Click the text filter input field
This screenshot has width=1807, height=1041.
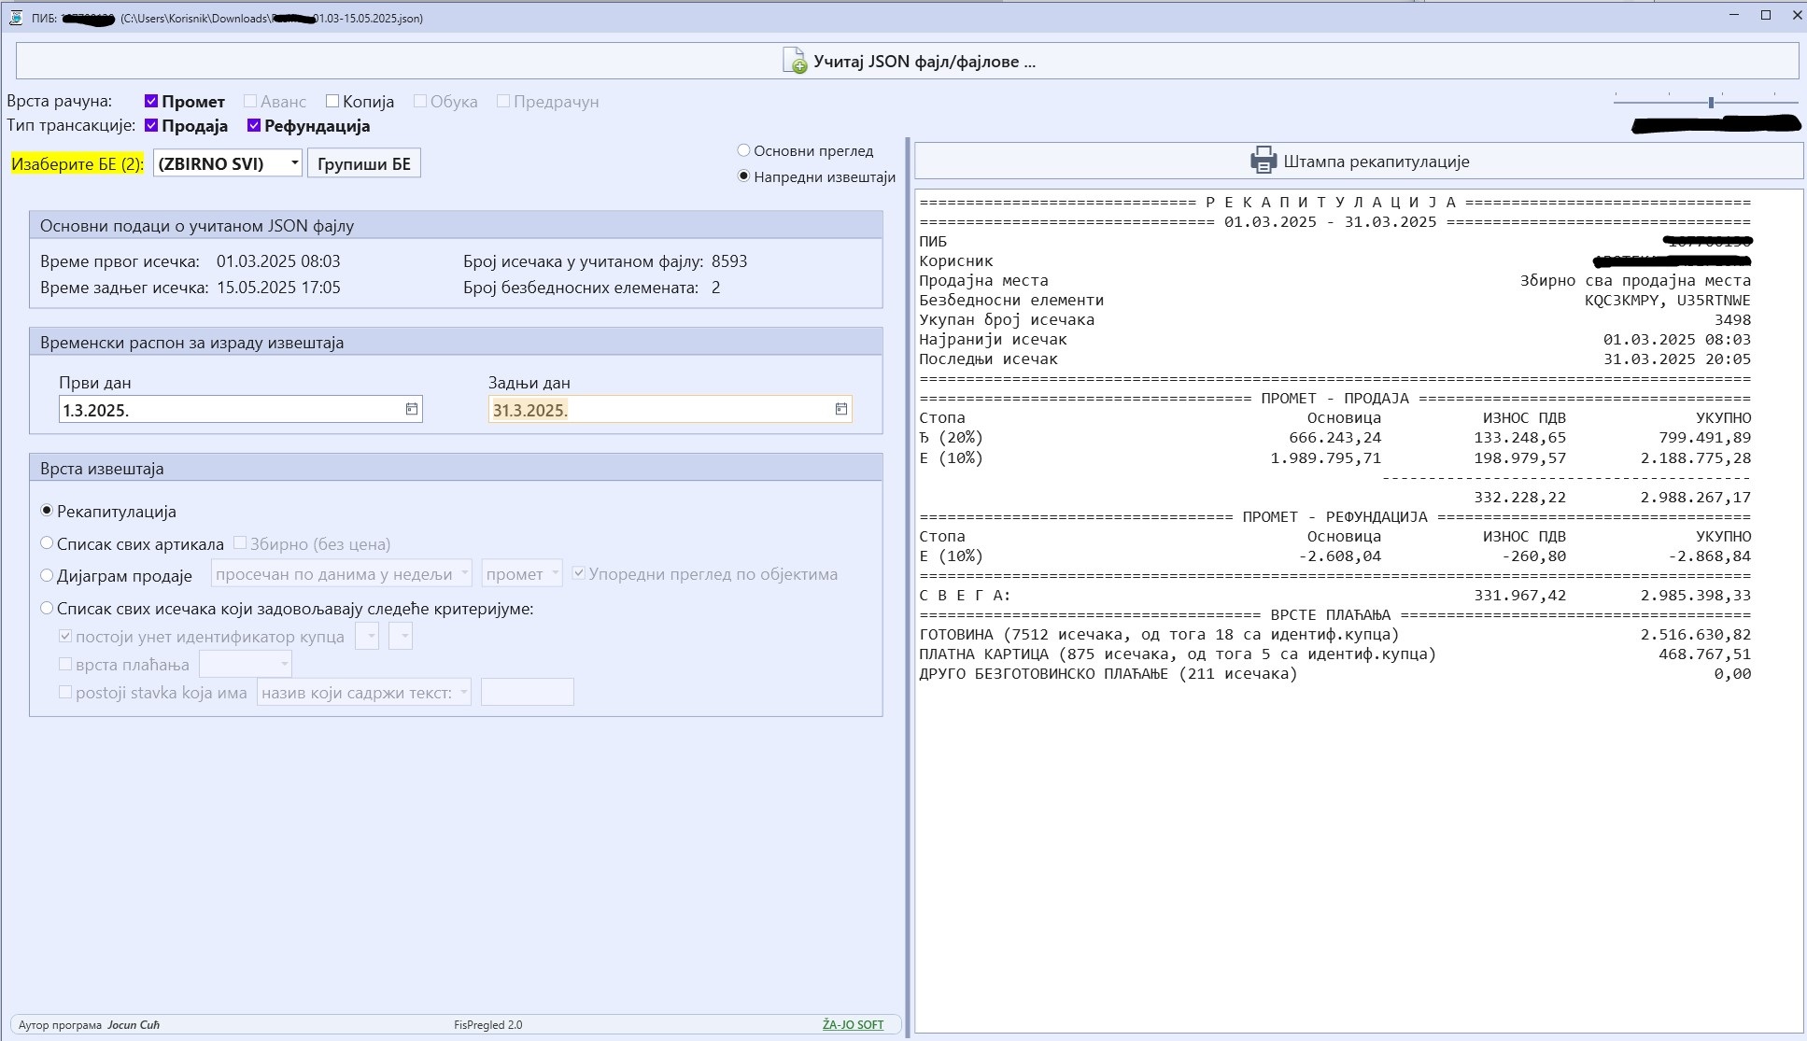528,692
